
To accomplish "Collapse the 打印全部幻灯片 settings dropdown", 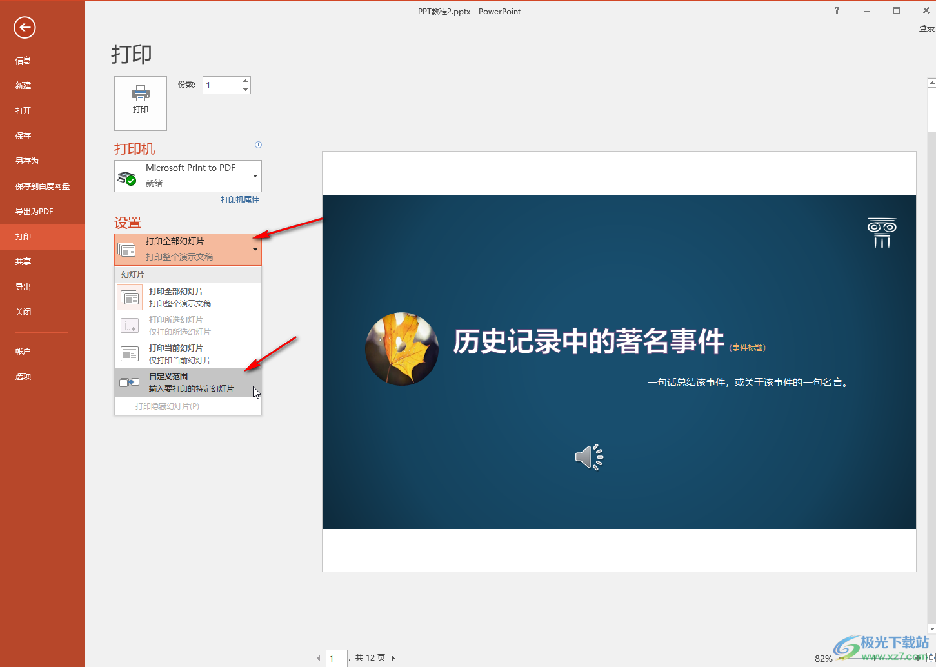I will 188,250.
